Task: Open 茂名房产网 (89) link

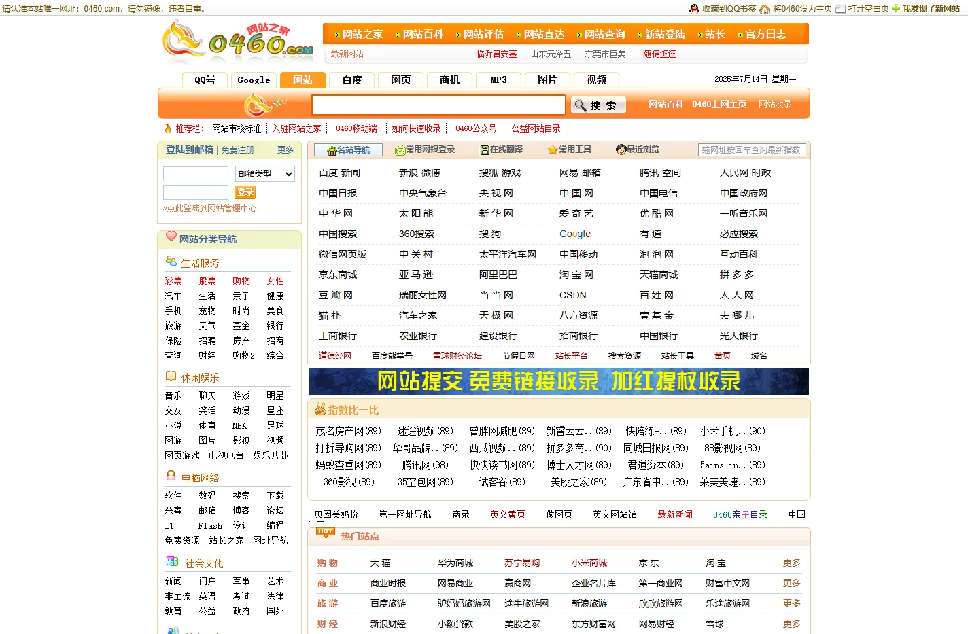Action: coord(348,431)
